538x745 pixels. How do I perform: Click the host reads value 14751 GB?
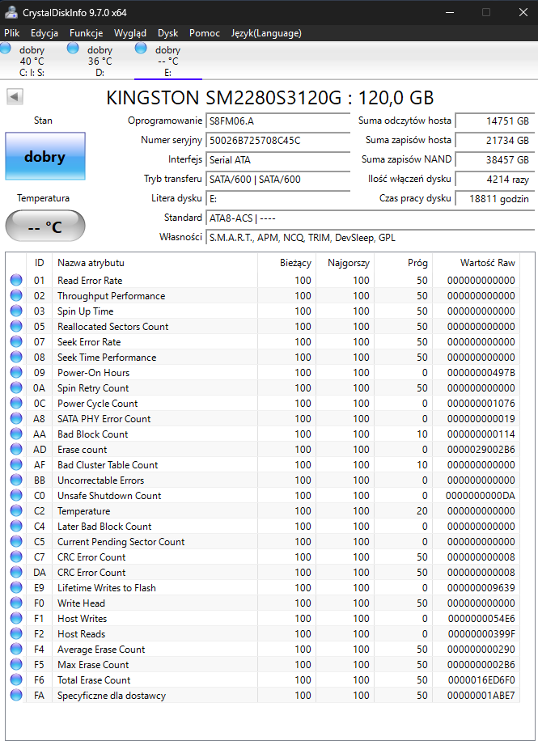click(x=495, y=121)
